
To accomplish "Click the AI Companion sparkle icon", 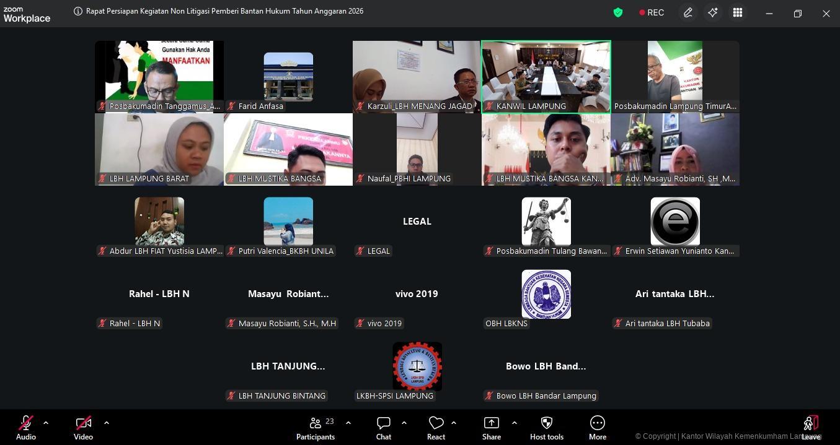I will (712, 12).
